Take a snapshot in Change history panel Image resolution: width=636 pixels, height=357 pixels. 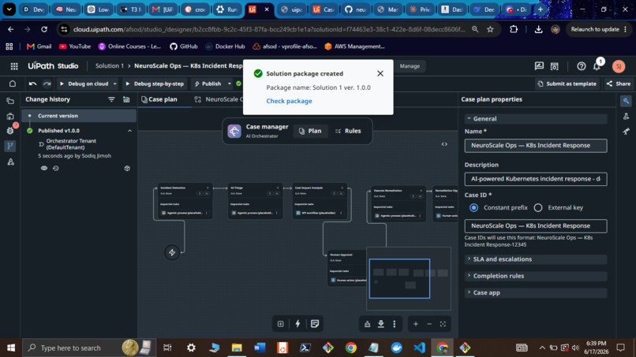(x=126, y=99)
